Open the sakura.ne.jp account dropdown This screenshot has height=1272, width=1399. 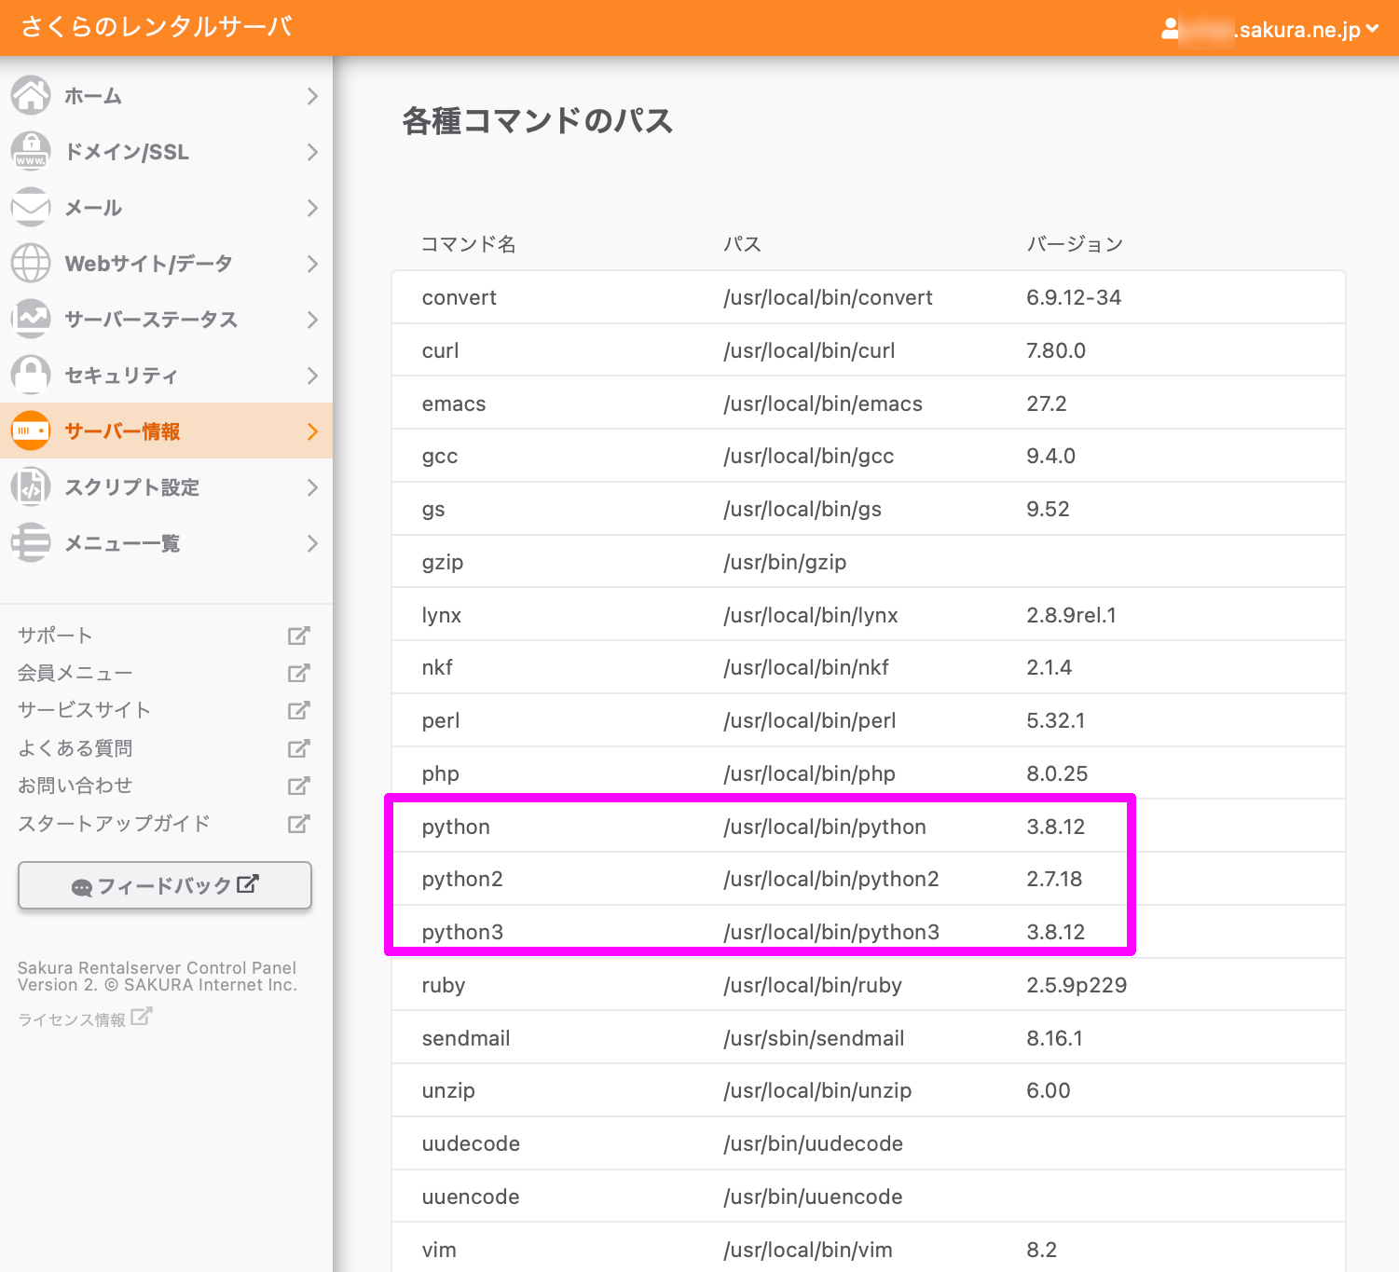coord(1271,29)
